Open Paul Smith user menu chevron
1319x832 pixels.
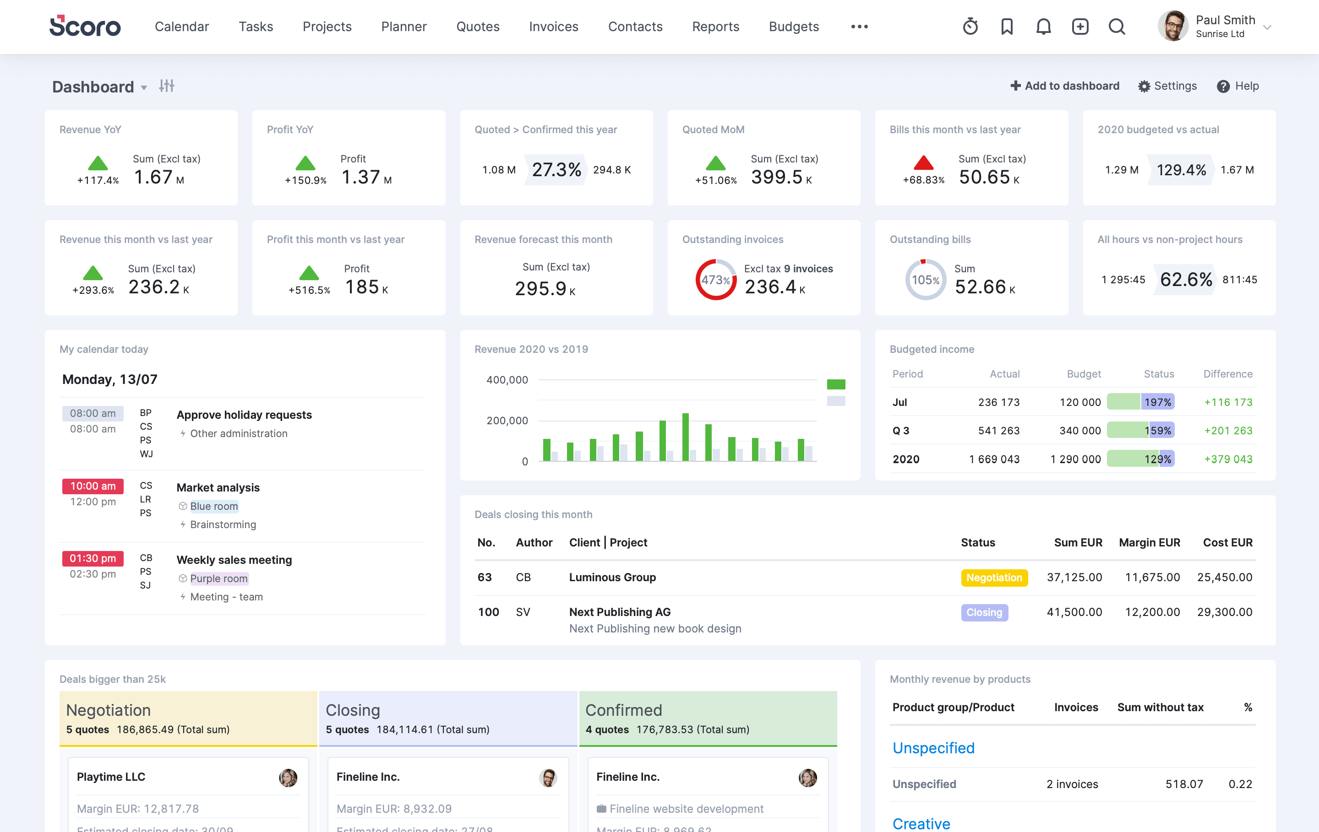coord(1267,27)
